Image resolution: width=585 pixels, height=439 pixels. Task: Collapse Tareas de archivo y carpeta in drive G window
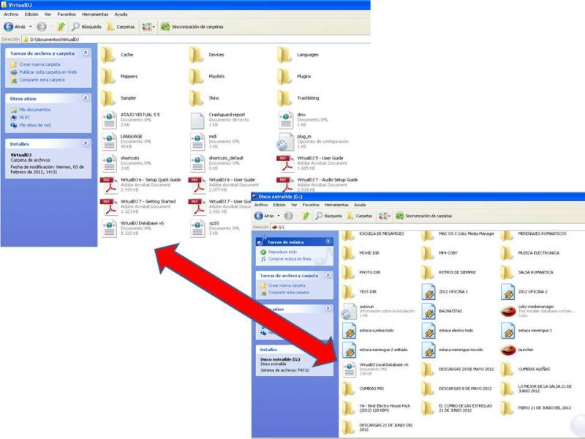[328, 275]
